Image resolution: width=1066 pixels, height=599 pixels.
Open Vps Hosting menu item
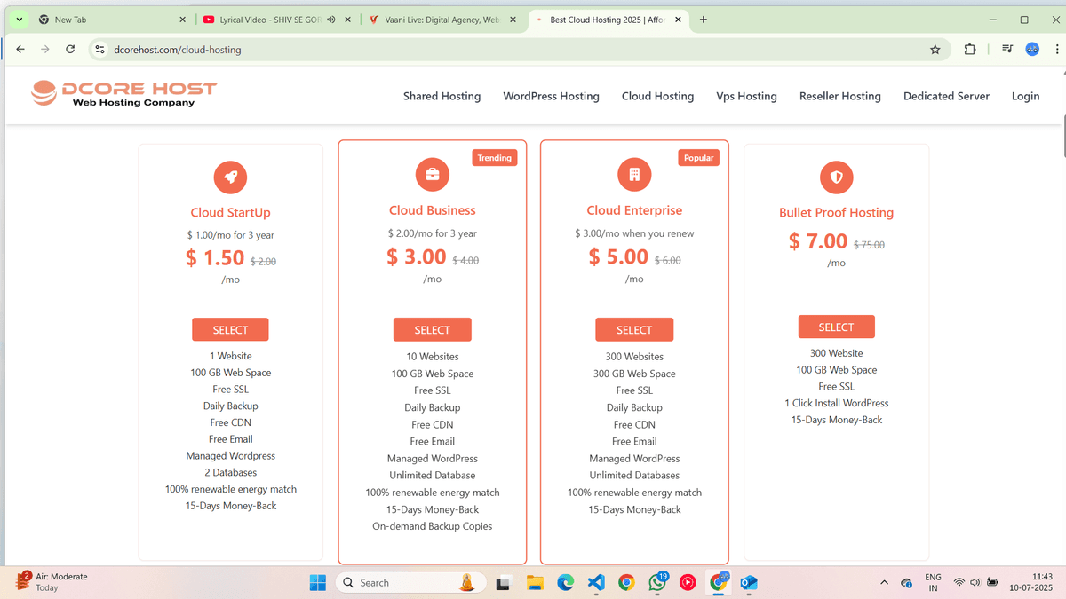pyautogui.click(x=746, y=96)
